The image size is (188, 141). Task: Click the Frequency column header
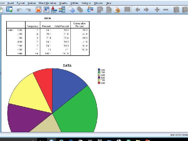[x=32, y=26]
